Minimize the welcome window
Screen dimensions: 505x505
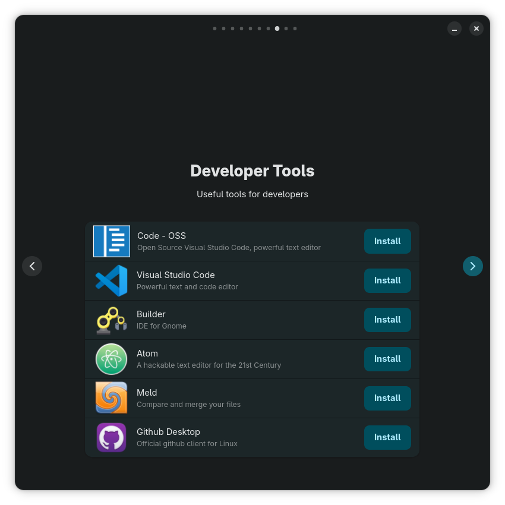(x=454, y=29)
